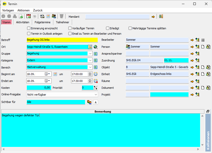Screen dimensions: 212x153
Task: Click the calendar with green arrow toolbar icon
Action: coord(29,16)
